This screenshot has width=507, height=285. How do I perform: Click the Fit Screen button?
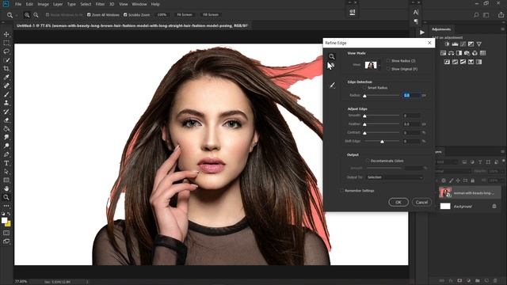[185, 15]
